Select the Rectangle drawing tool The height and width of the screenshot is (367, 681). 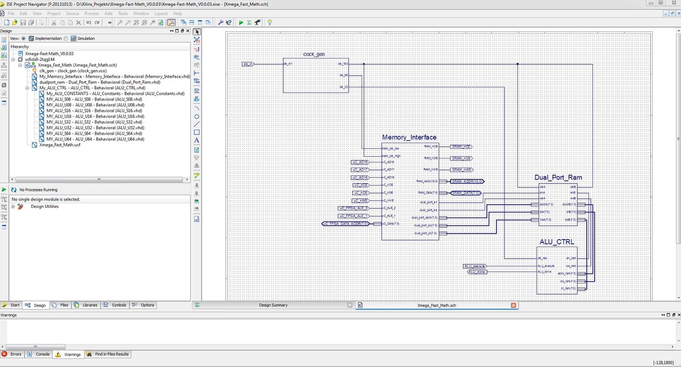pyautogui.click(x=197, y=132)
